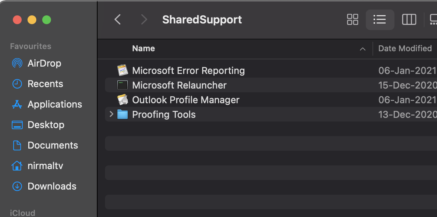Close the Finder window with red button
The image size is (437, 217).
click(17, 20)
